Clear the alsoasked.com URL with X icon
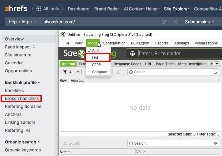Viewport: 222px width, 156px height. point(175,22)
